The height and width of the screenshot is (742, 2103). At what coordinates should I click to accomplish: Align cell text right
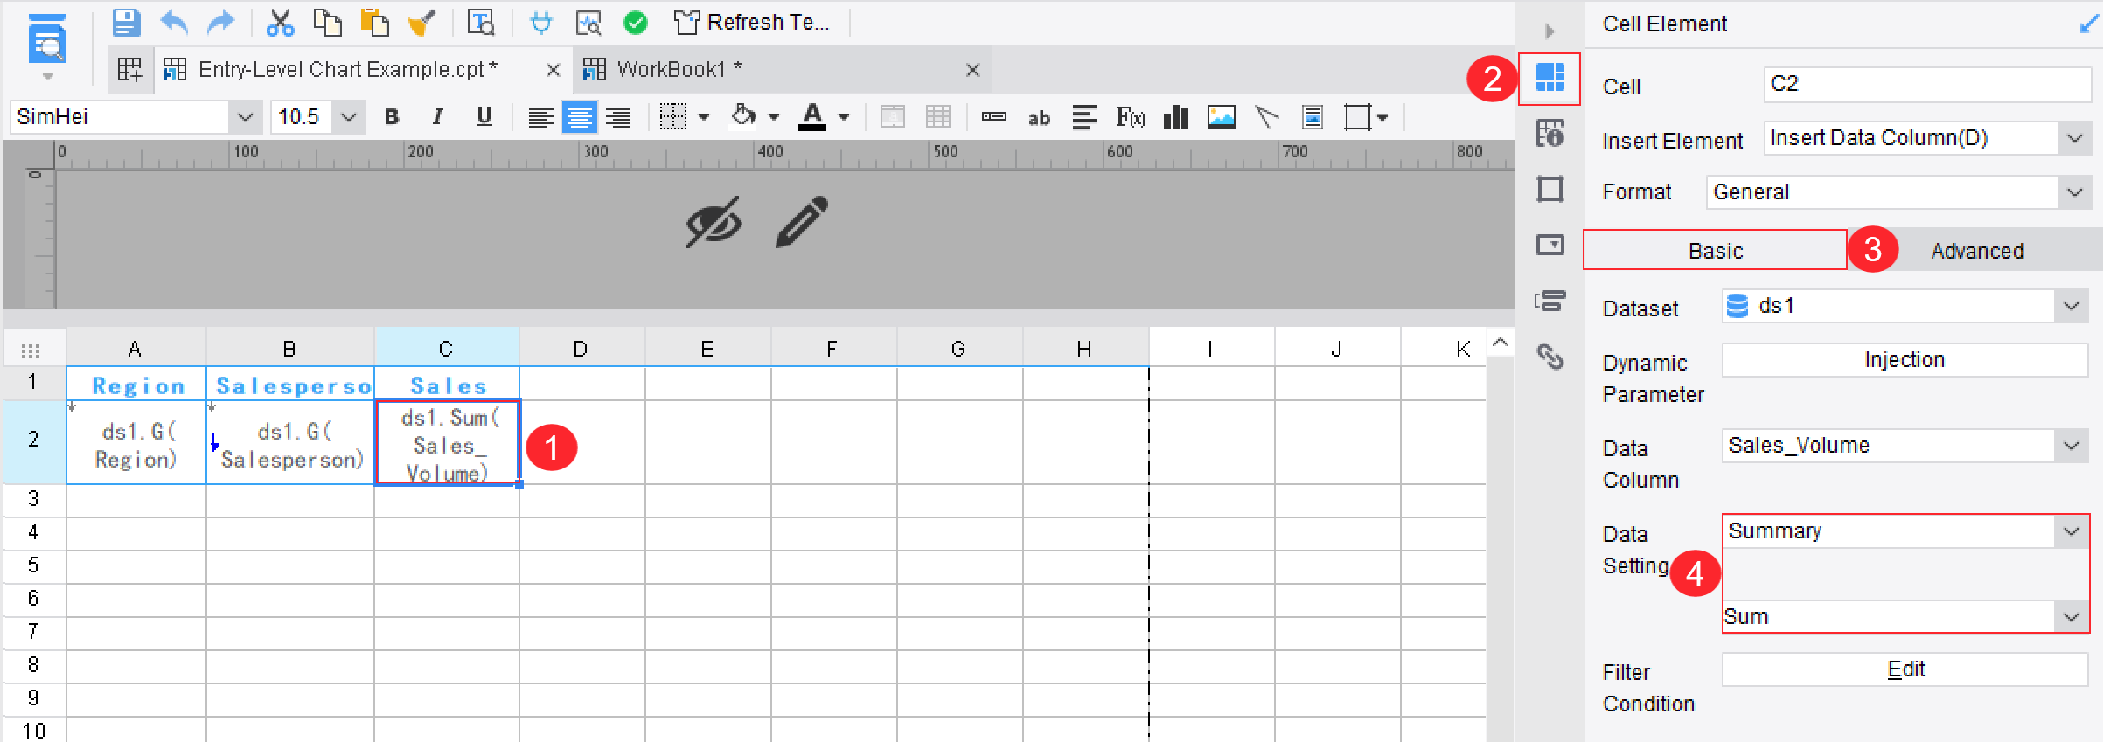(x=618, y=117)
